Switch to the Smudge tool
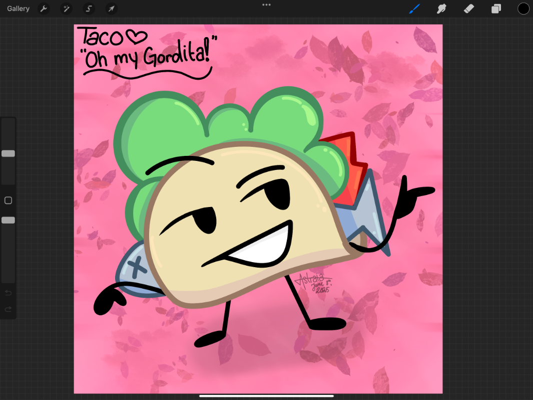Image resolution: width=533 pixels, height=400 pixels. 442,9
